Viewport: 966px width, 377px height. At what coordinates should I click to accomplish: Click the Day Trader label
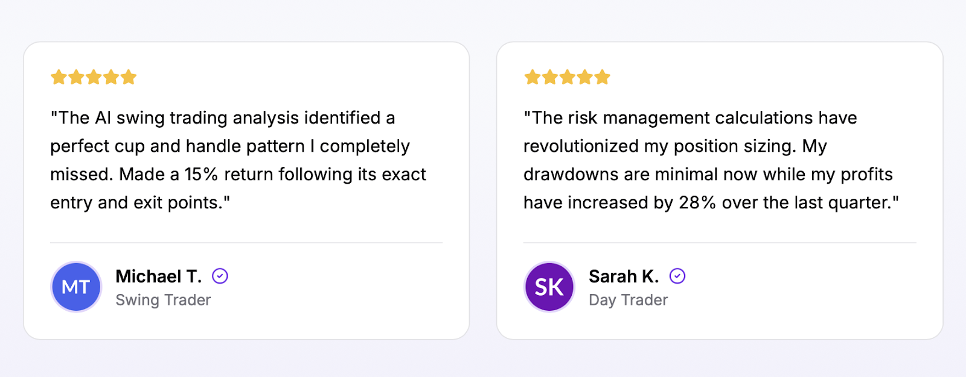629,300
